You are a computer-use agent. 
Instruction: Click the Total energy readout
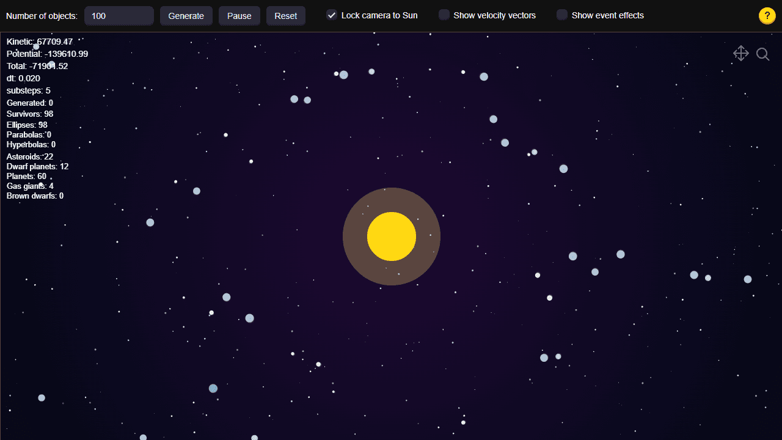click(x=37, y=66)
